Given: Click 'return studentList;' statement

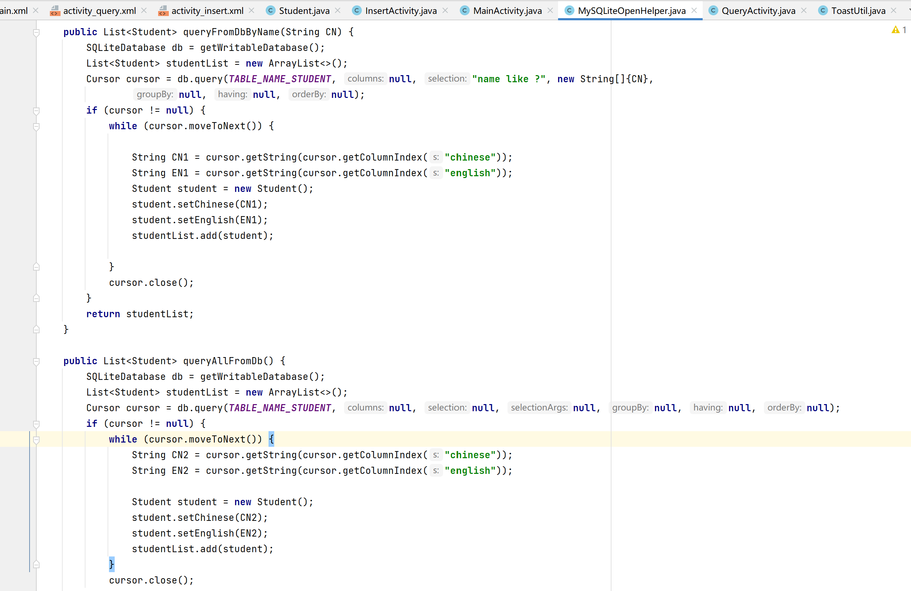Looking at the screenshot, I should point(140,314).
